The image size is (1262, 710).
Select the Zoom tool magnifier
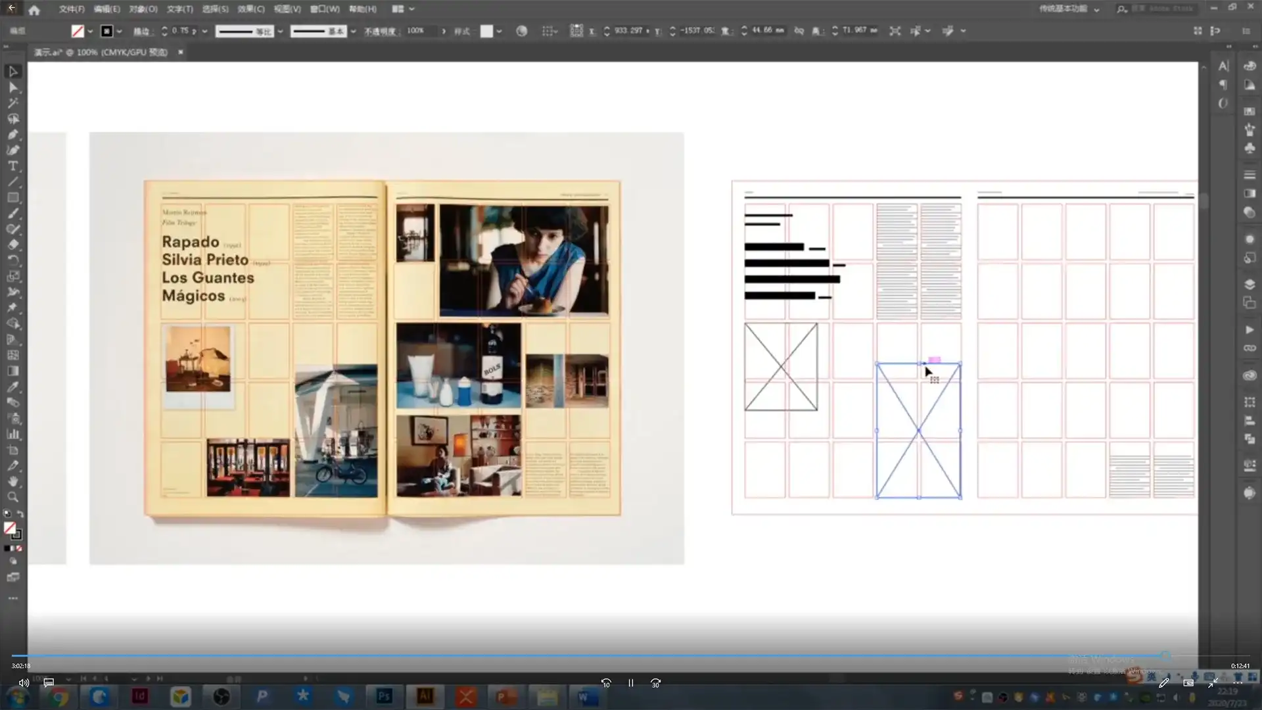[12, 498]
